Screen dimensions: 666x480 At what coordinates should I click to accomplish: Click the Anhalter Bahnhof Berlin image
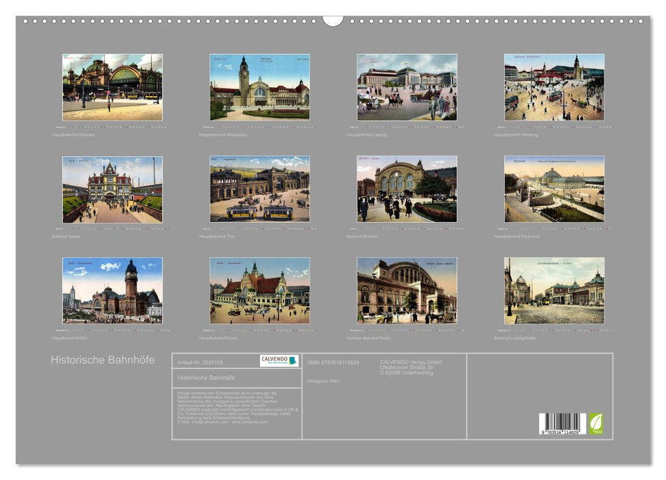pos(407,290)
